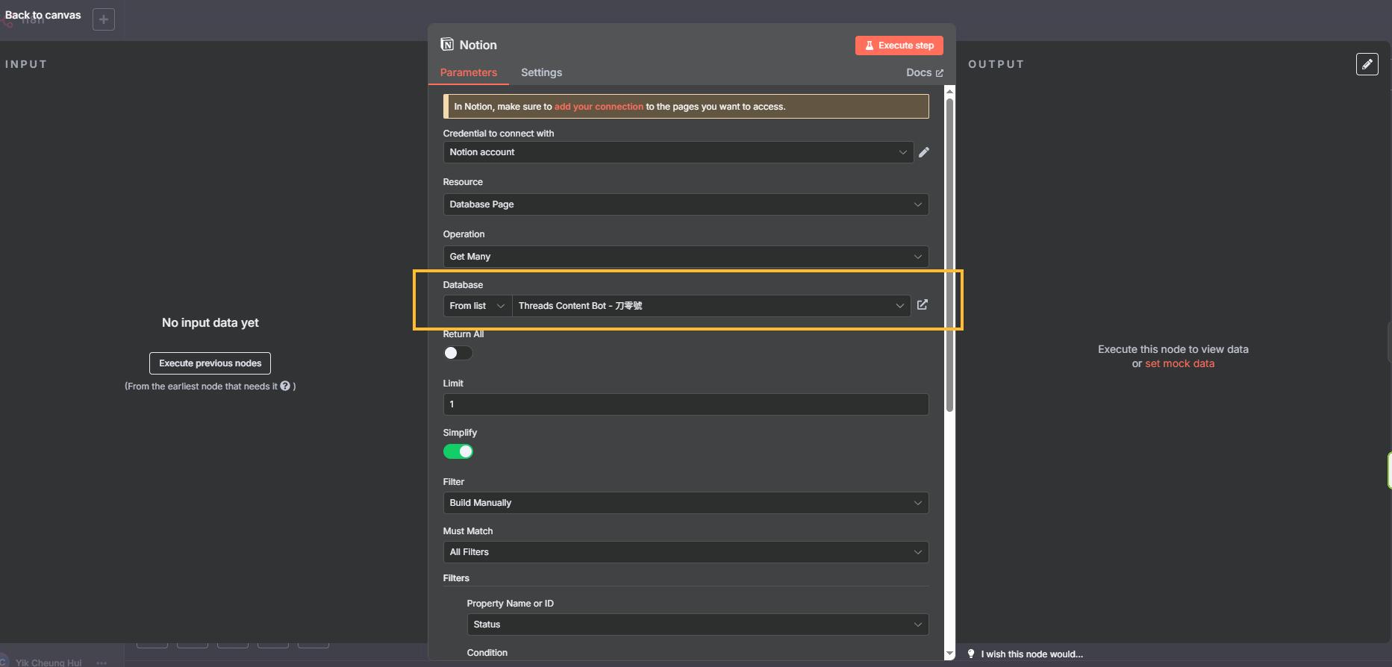1392x667 pixels.
Task: Disable the Simplify toggle
Action: [458, 451]
